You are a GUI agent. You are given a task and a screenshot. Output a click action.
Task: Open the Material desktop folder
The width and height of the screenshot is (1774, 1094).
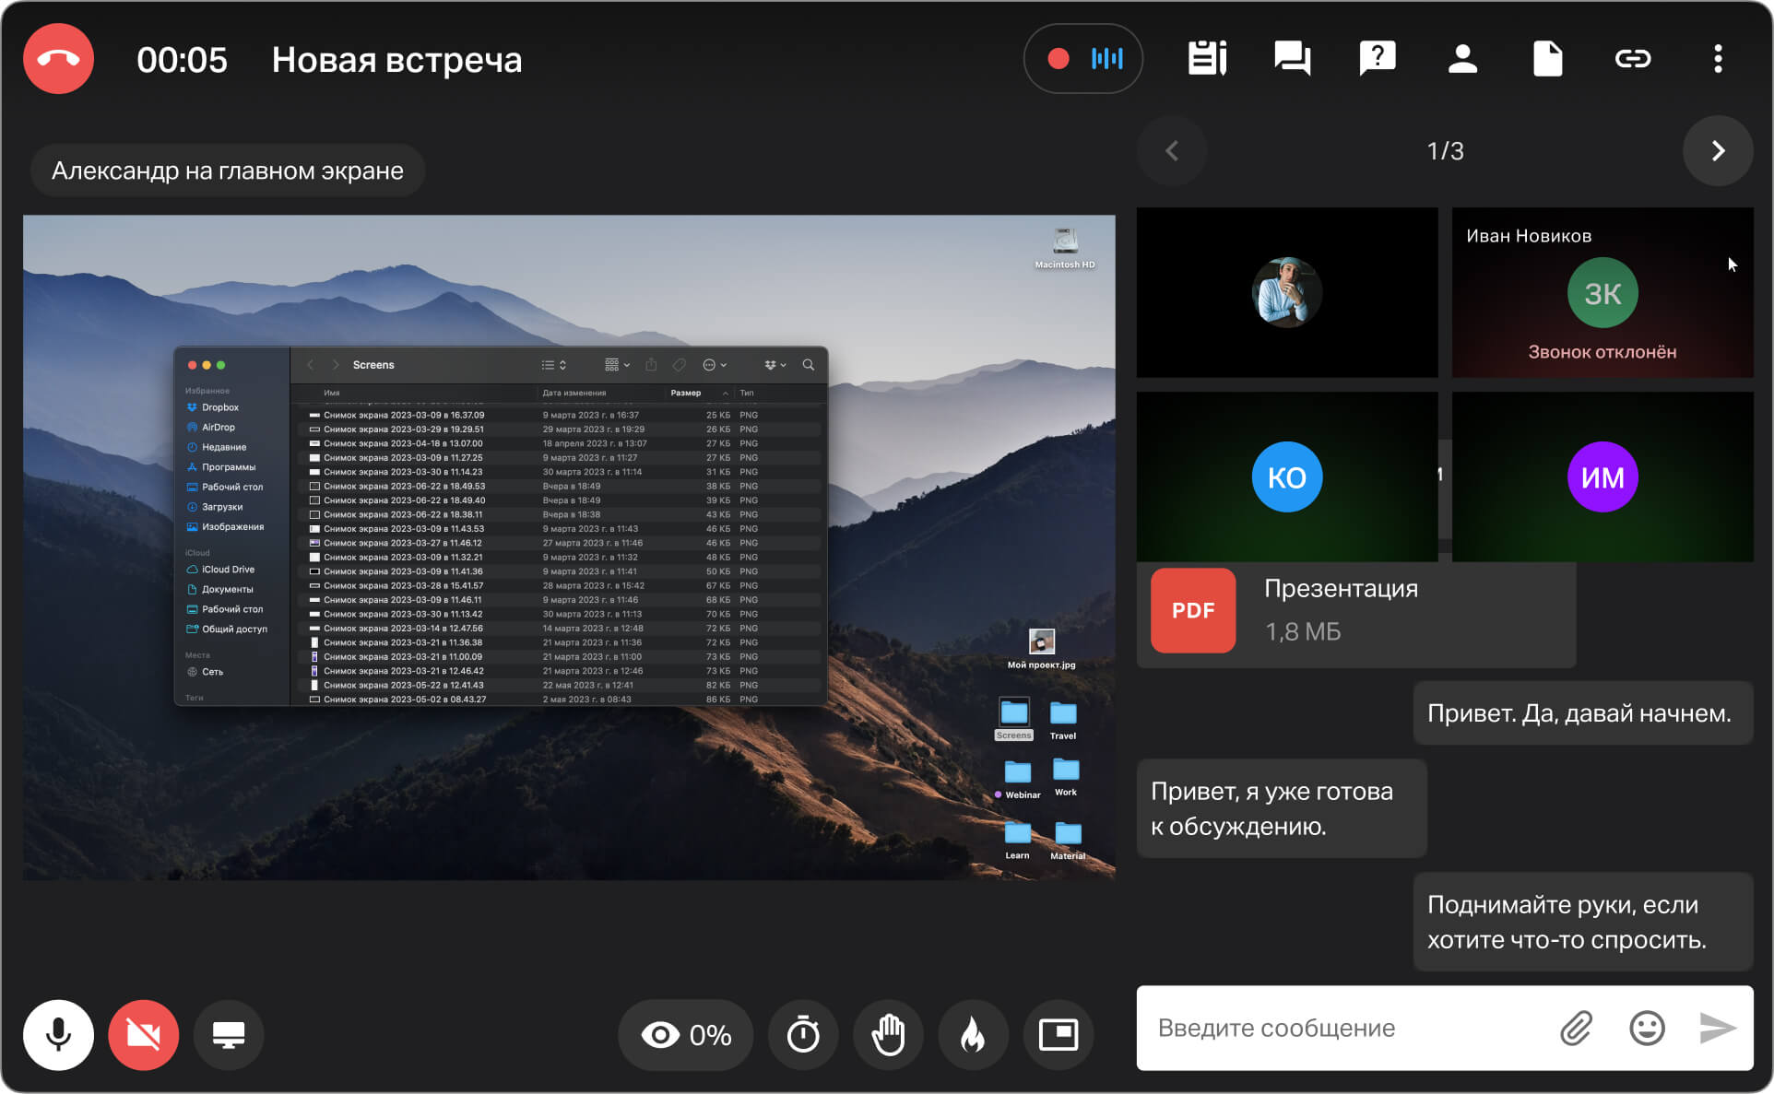[1068, 840]
